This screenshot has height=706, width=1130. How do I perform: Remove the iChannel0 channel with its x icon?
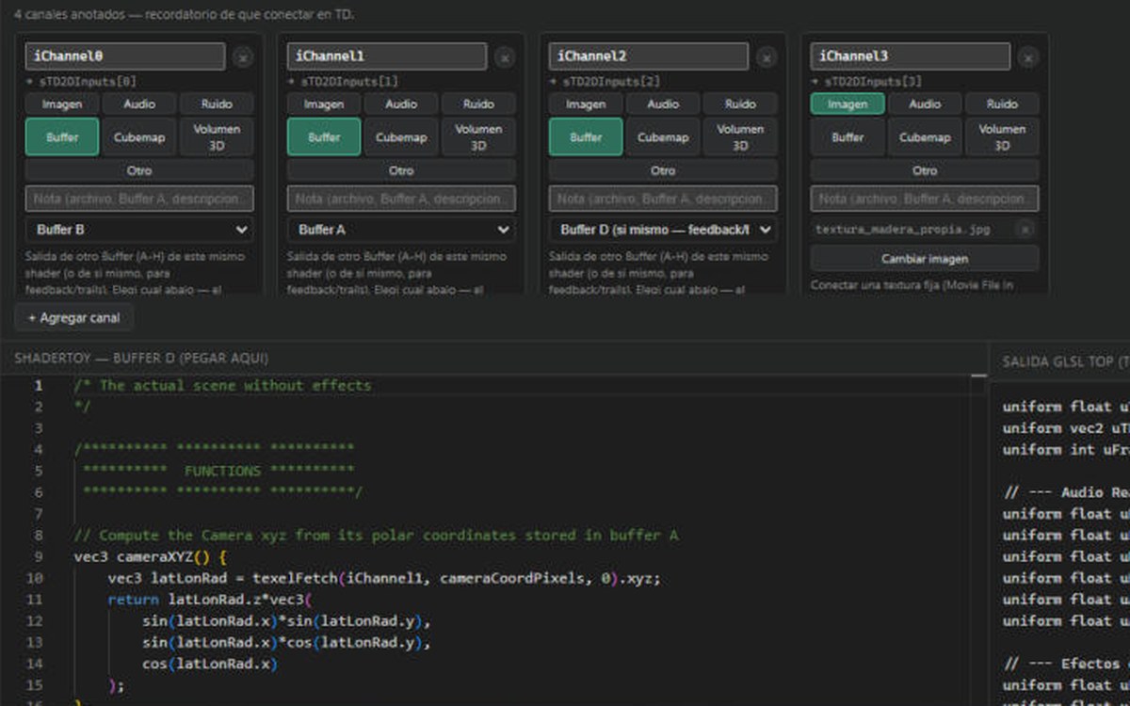242,57
